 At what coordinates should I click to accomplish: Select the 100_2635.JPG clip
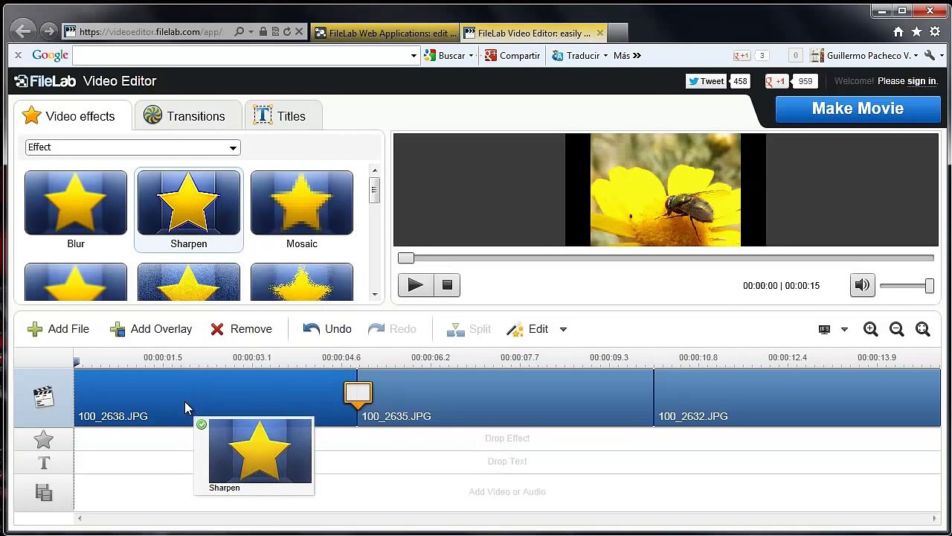tap(505, 398)
